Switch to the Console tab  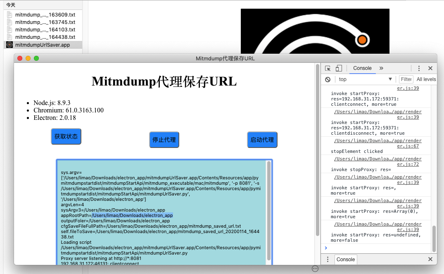coord(362,68)
